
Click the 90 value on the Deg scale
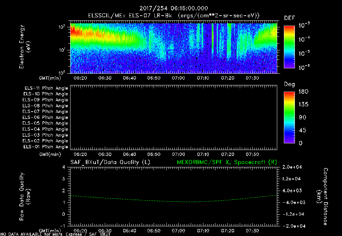point(303,118)
